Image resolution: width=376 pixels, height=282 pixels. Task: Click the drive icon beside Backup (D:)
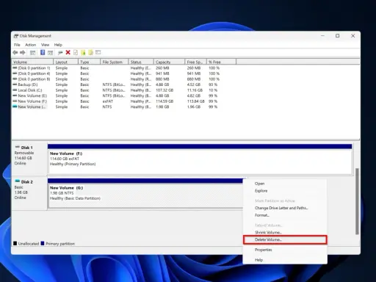point(15,84)
